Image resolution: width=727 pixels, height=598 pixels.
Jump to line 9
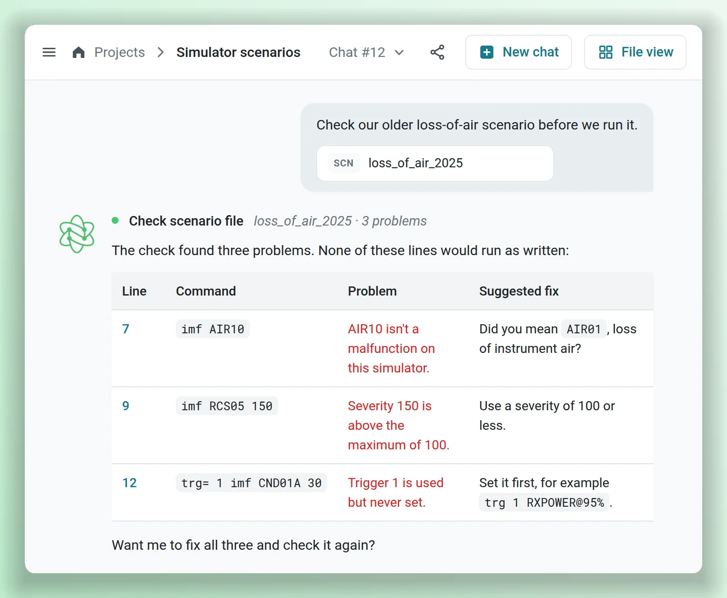[x=126, y=406]
